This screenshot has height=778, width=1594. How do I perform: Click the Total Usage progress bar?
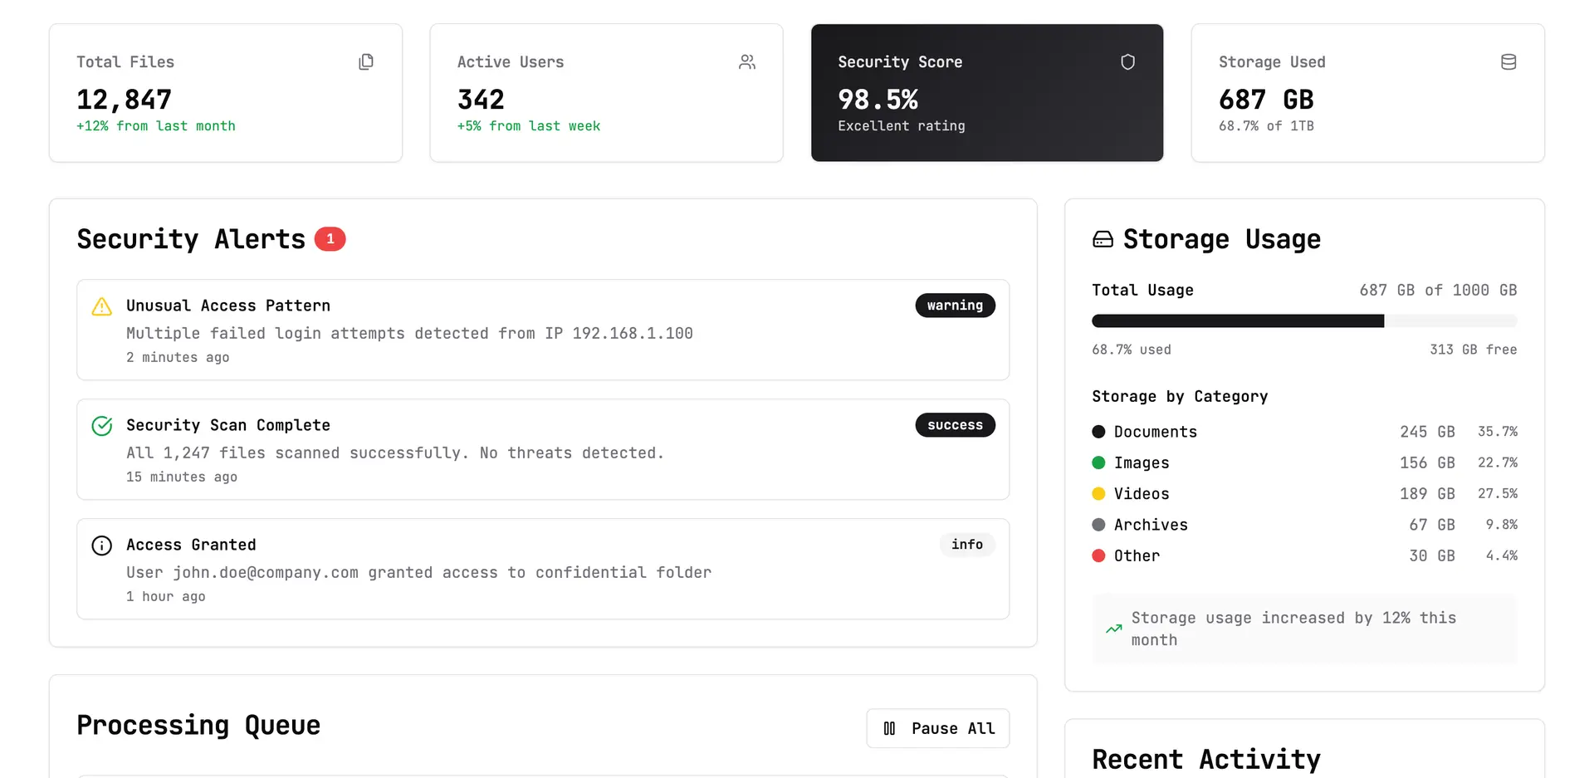tap(1303, 321)
